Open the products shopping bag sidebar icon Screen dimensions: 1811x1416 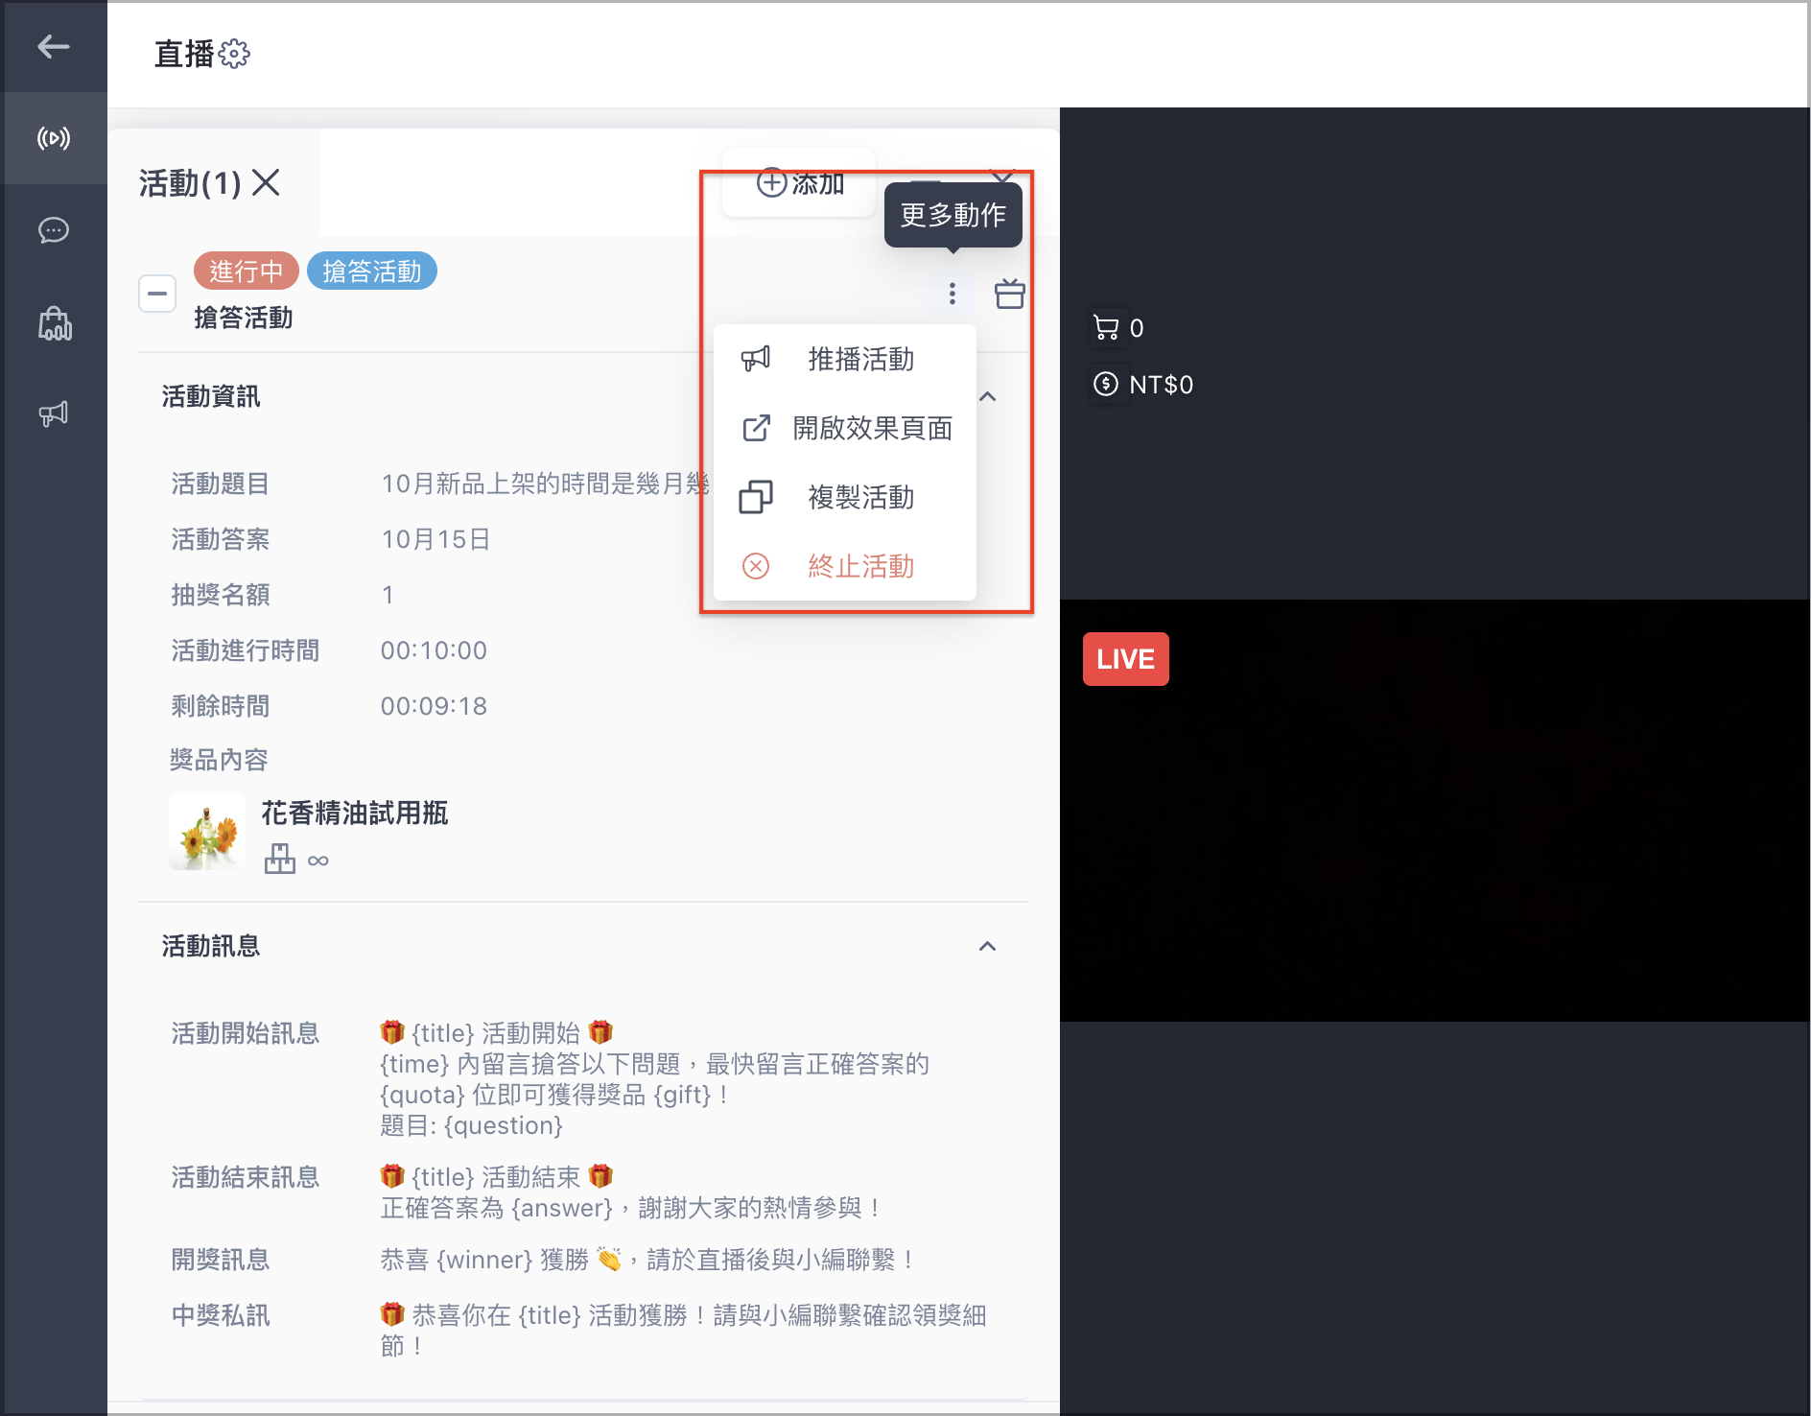coord(54,323)
